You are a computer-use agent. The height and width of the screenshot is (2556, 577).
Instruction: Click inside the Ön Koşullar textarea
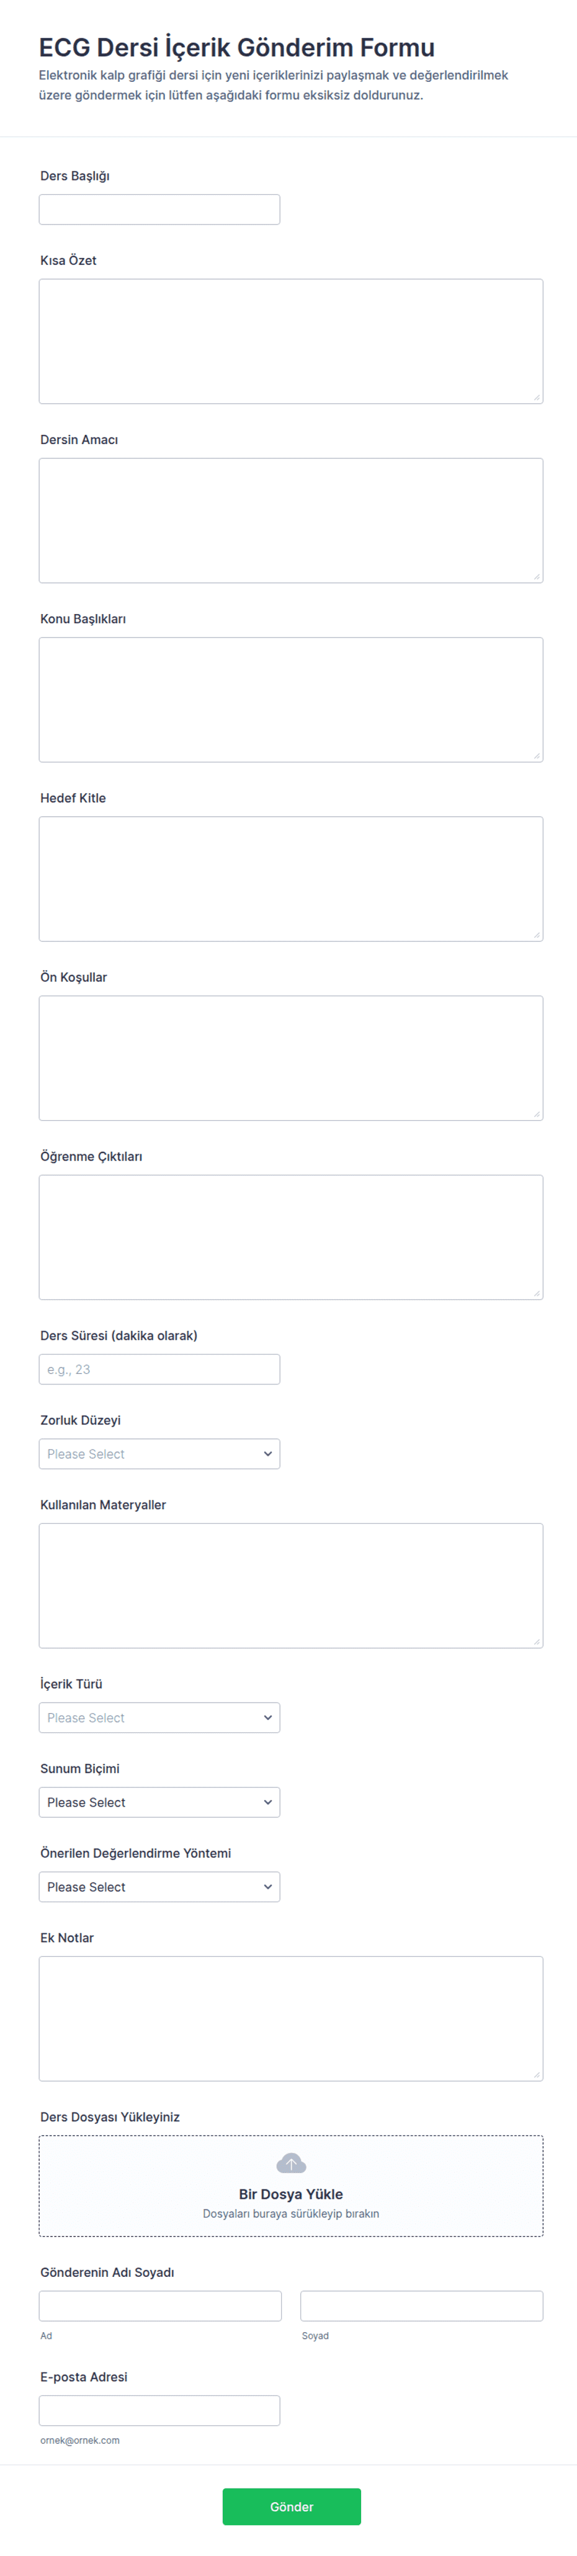click(291, 1058)
